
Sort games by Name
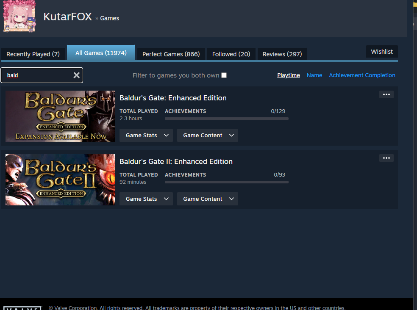(314, 75)
